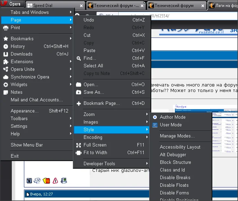
Task: Click the computer icon in post
Action: click(x=64, y=181)
